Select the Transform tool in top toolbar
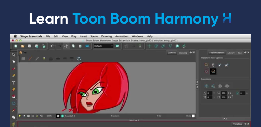The image size is (261, 127). pos(149,46)
